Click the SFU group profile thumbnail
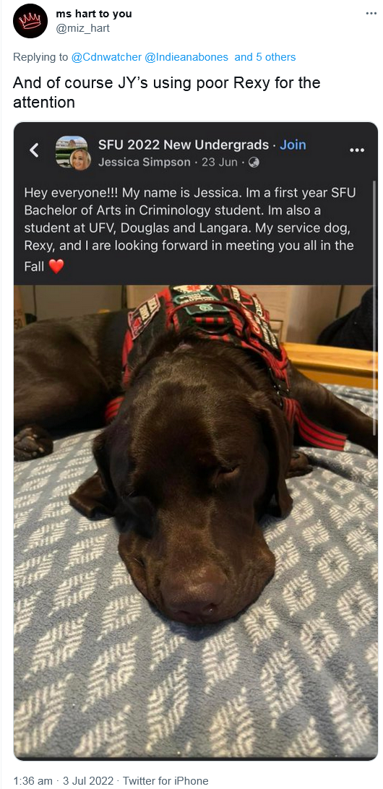This screenshot has width=383, height=789. coord(72,152)
